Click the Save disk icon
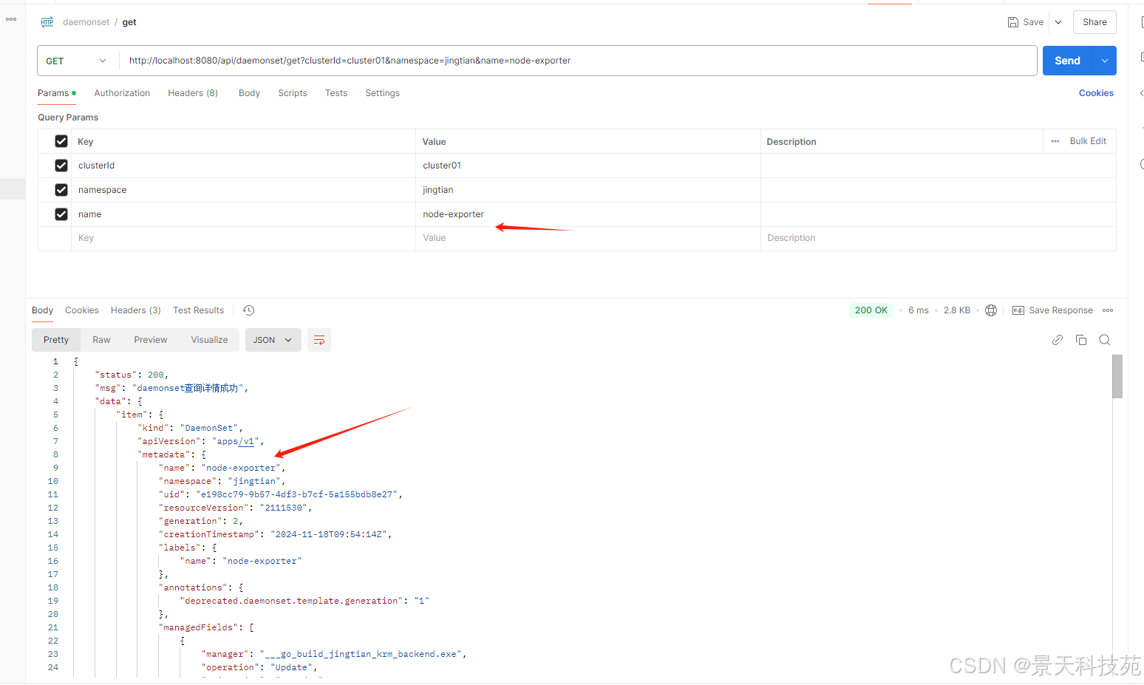The image size is (1144, 685). 1013,22
